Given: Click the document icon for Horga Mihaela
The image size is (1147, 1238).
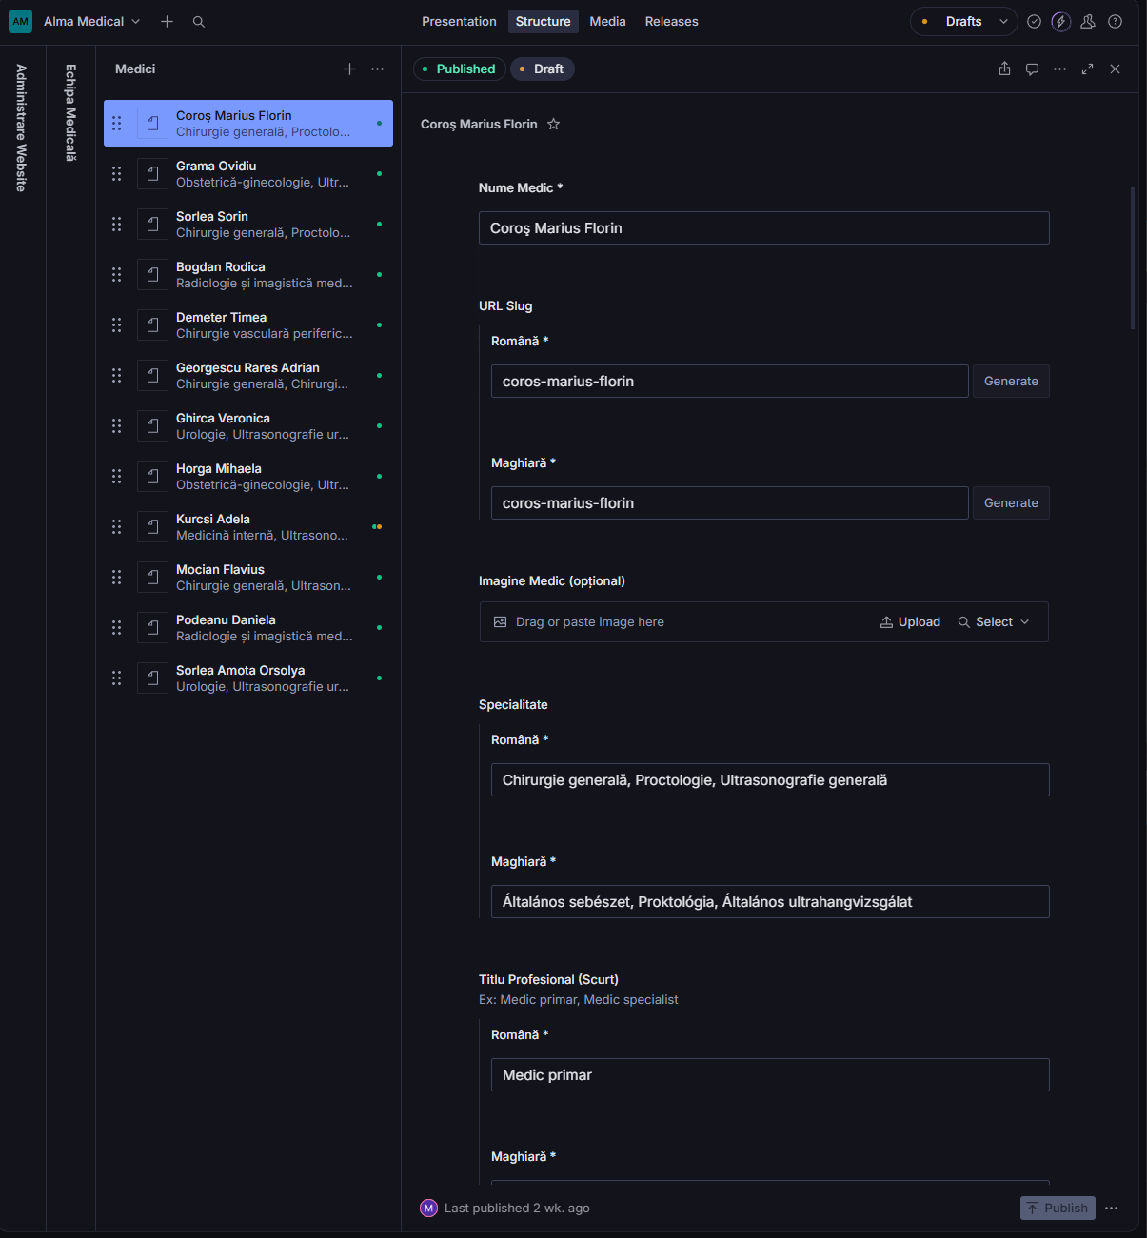Looking at the screenshot, I should (x=152, y=476).
